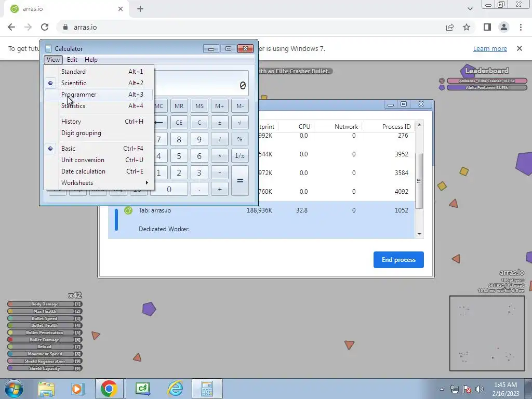Click calculator digit 5
The width and height of the screenshot is (532, 399).
[179, 156]
